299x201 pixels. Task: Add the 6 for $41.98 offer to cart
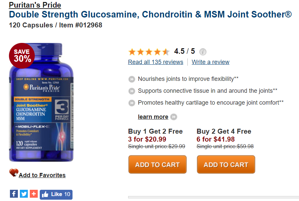point(226,164)
